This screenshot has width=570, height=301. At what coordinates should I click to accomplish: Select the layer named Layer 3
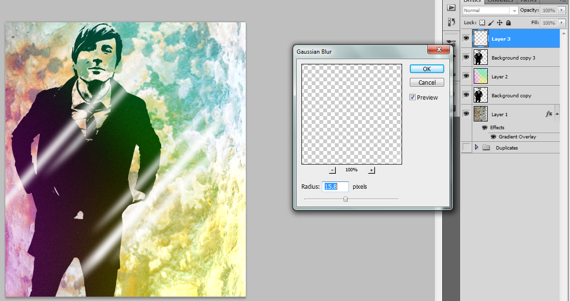point(501,39)
